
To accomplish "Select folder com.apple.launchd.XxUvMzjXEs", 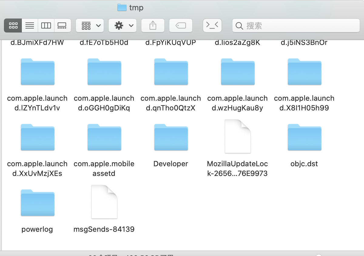I will coord(37,137).
